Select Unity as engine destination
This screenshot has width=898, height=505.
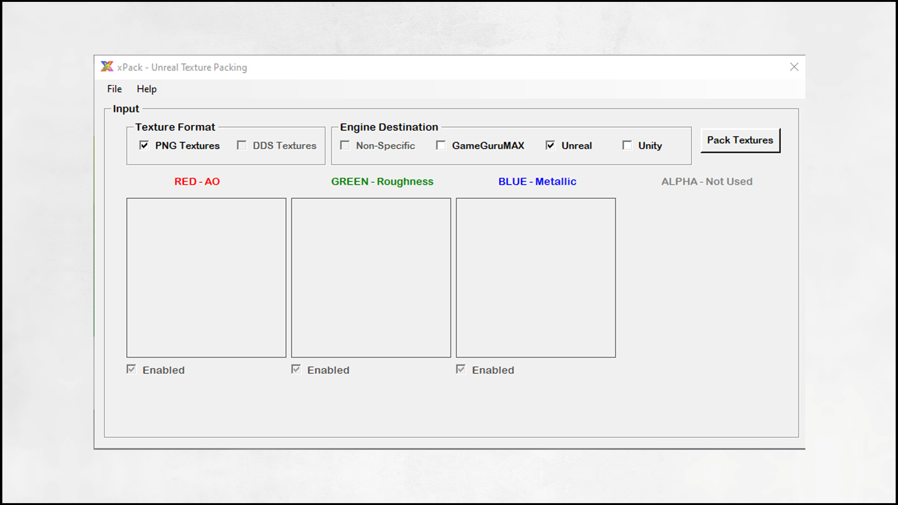[x=627, y=145]
